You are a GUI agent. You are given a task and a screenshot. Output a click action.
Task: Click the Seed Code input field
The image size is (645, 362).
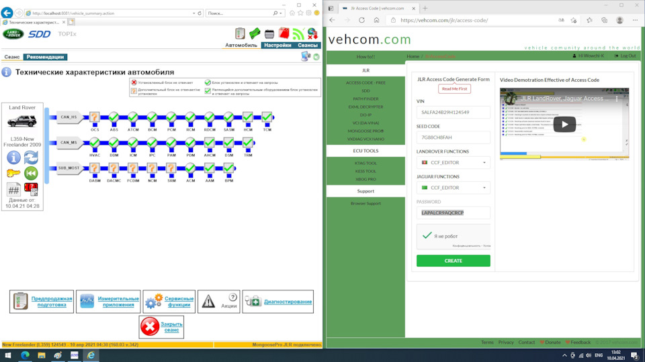pos(454,137)
